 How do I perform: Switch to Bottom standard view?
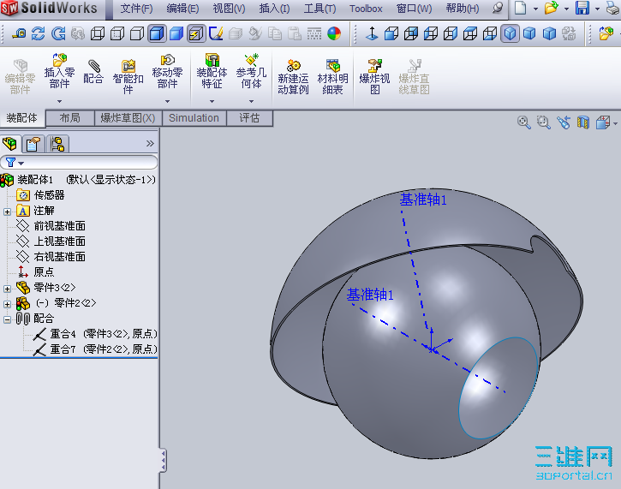tap(490, 33)
